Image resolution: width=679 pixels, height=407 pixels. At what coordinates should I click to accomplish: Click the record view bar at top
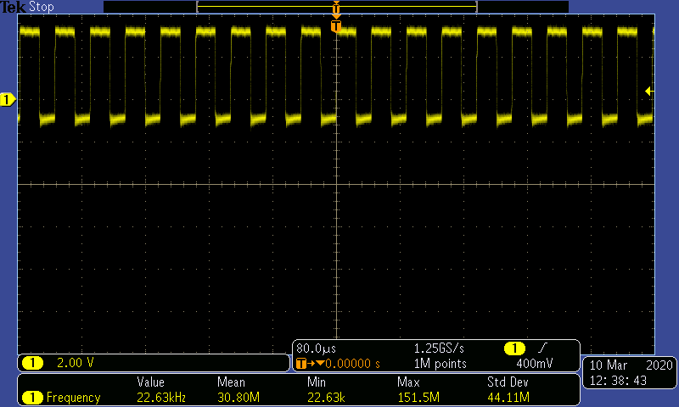pos(336,7)
